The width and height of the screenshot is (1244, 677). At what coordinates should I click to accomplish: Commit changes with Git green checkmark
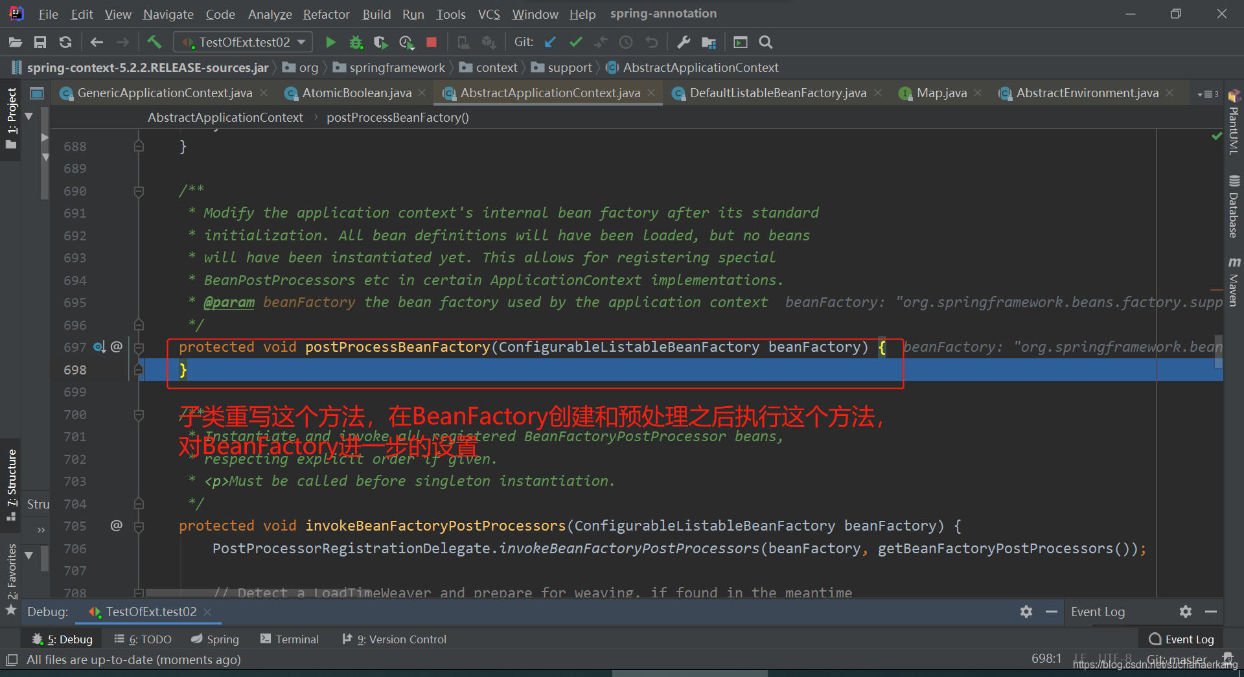click(575, 42)
